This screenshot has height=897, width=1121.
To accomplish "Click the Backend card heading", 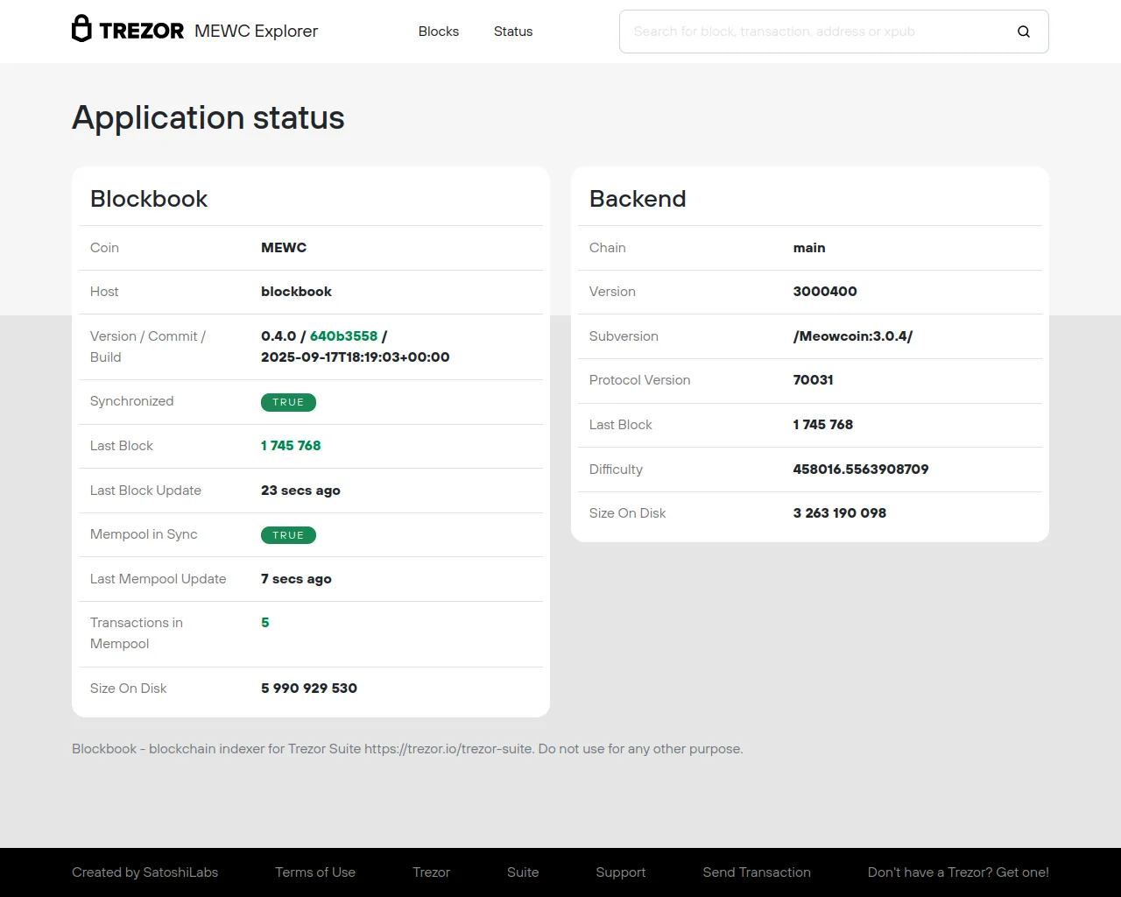I will coord(638,199).
